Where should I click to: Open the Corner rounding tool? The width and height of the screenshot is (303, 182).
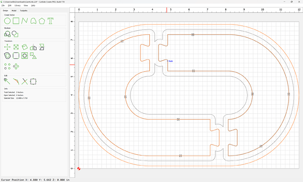coord(16,56)
